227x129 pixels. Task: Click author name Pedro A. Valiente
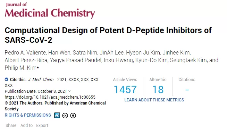25,53
